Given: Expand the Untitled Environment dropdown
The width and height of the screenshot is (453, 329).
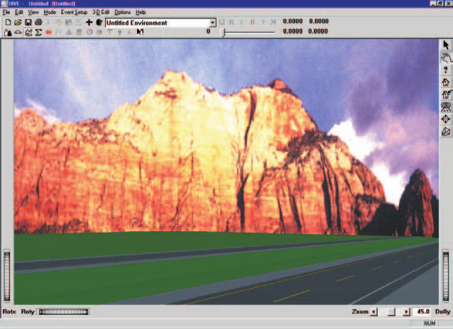Looking at the screenshot, I should tap(212, 23).
